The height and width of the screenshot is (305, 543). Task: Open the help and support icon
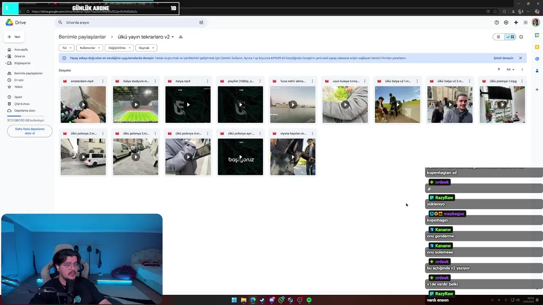point(497,22)
